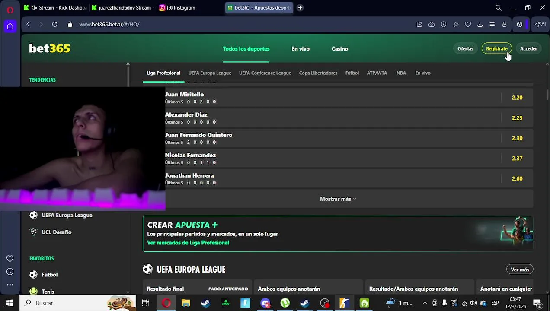Open sidebar three-dots more options
550x311 pixels.
click(10, 285)
